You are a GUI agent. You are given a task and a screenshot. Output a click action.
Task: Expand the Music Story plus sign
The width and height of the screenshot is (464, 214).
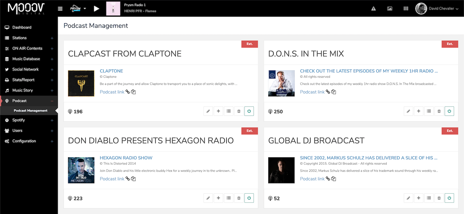coord(52,91)
